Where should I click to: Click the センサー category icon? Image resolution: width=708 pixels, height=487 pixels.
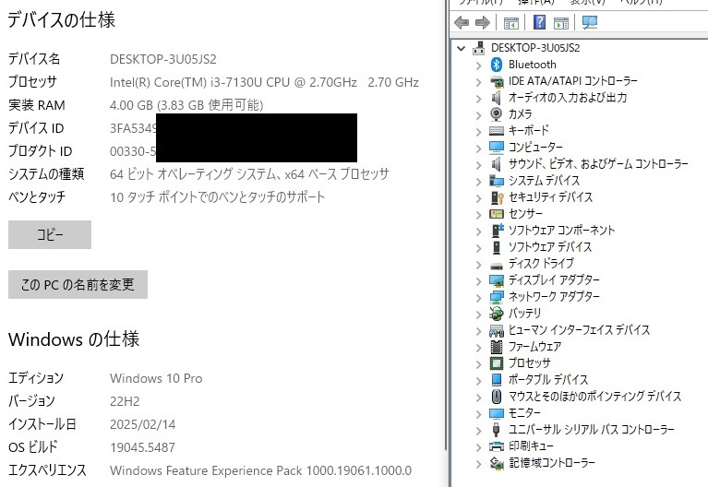point(497,214)
